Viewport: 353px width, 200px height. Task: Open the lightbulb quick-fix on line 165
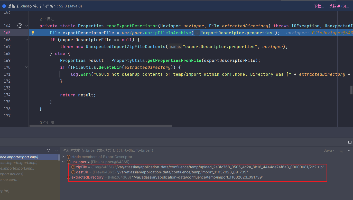33,33
